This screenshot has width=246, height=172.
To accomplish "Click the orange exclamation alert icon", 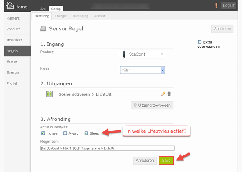I will [216, 5].
